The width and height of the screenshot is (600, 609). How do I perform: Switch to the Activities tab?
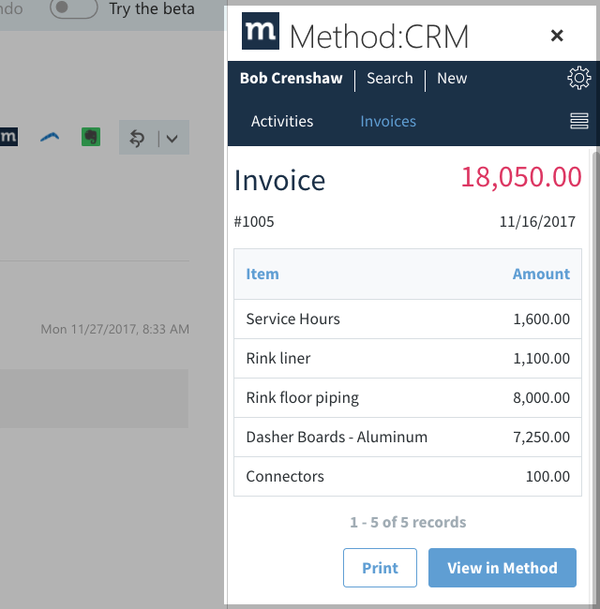coord(282,121)
